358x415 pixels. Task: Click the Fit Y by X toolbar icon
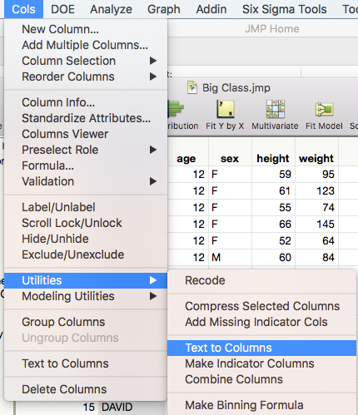tap(225, 109)
